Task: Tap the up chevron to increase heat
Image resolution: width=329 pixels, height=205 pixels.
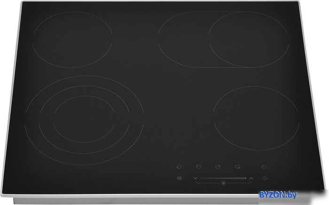Action: [x=251, y=178]
